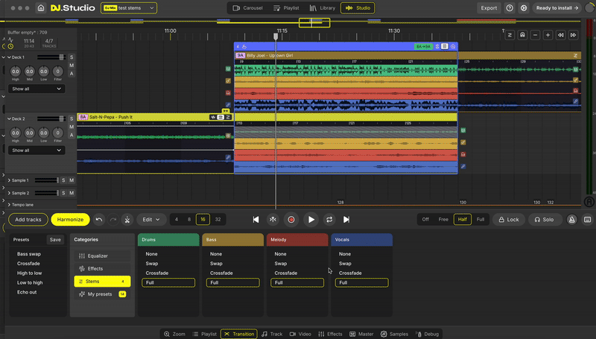This screenshot has height=339, width=596.
Task: Click the Export button
Action: point(489,8)
